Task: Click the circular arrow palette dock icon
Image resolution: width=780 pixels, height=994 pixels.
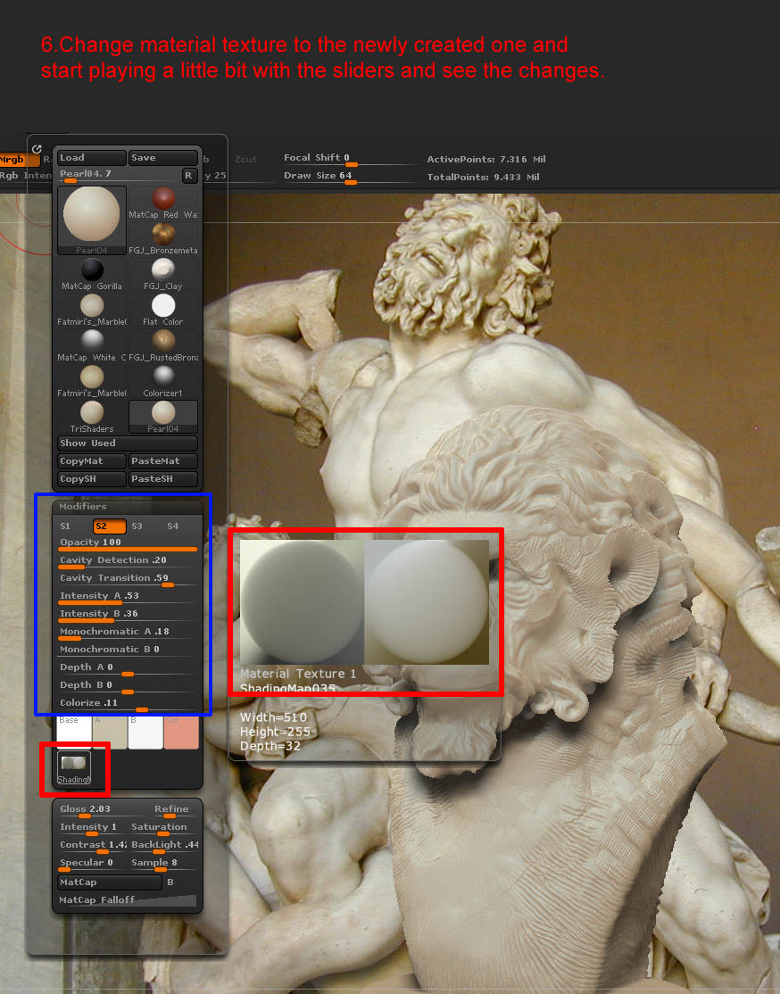Action: 37,149
